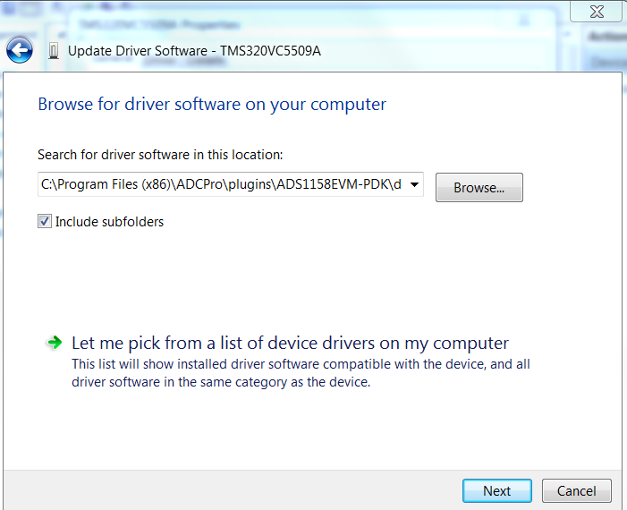Click the blue back arrow button

point(20,50)
